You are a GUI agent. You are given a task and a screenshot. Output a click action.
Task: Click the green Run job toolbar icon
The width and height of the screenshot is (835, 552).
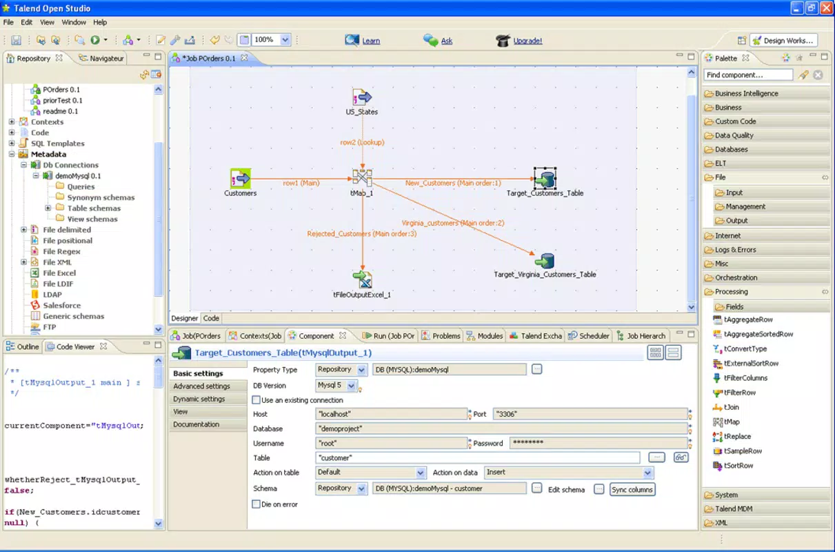(95, 41)
